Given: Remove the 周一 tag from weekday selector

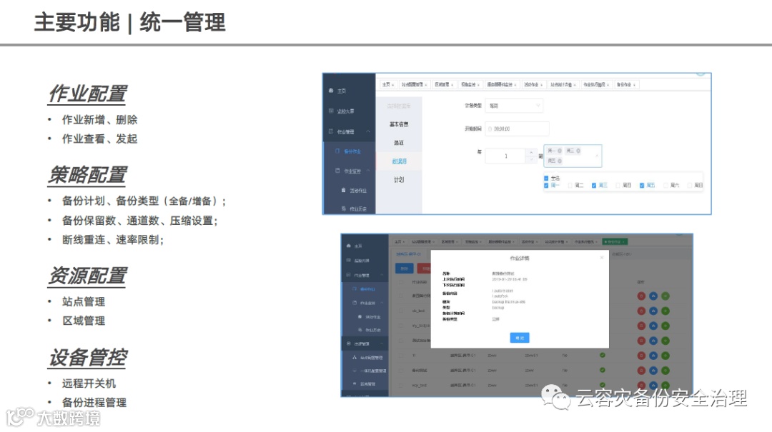Looking at the screenshot, I should pos(560,151).
